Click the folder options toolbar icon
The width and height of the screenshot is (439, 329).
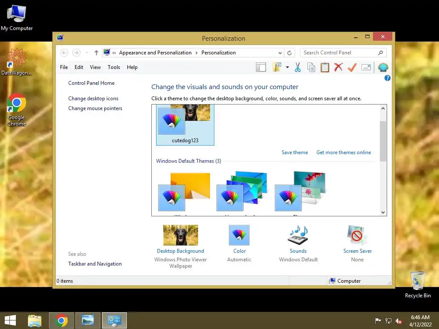[x=277, y=67]
